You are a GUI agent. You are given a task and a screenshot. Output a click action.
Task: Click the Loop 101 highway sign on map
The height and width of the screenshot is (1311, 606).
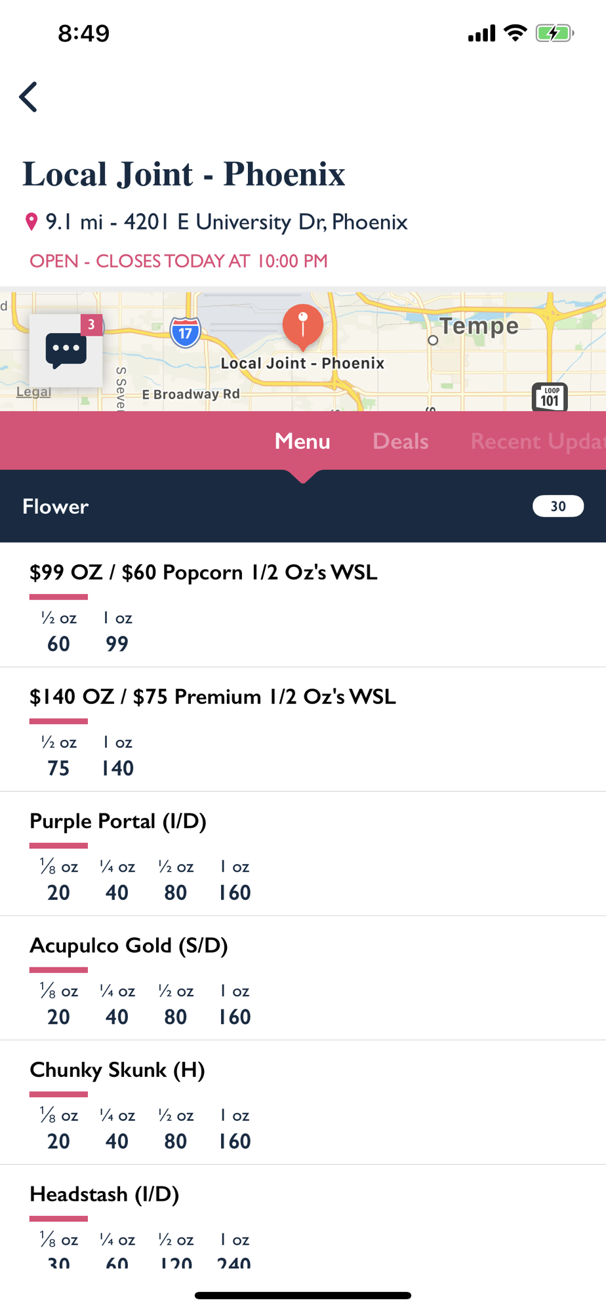550,397
